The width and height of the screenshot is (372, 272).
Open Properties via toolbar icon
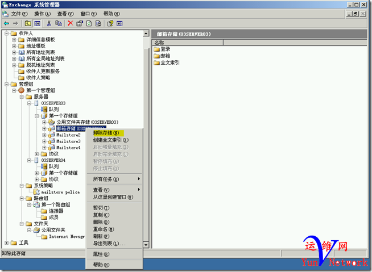point(80,23)
